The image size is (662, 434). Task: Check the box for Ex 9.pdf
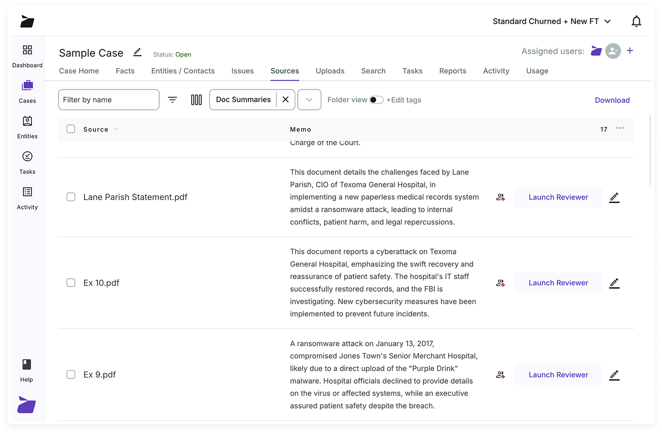click(x=71, y=375)
